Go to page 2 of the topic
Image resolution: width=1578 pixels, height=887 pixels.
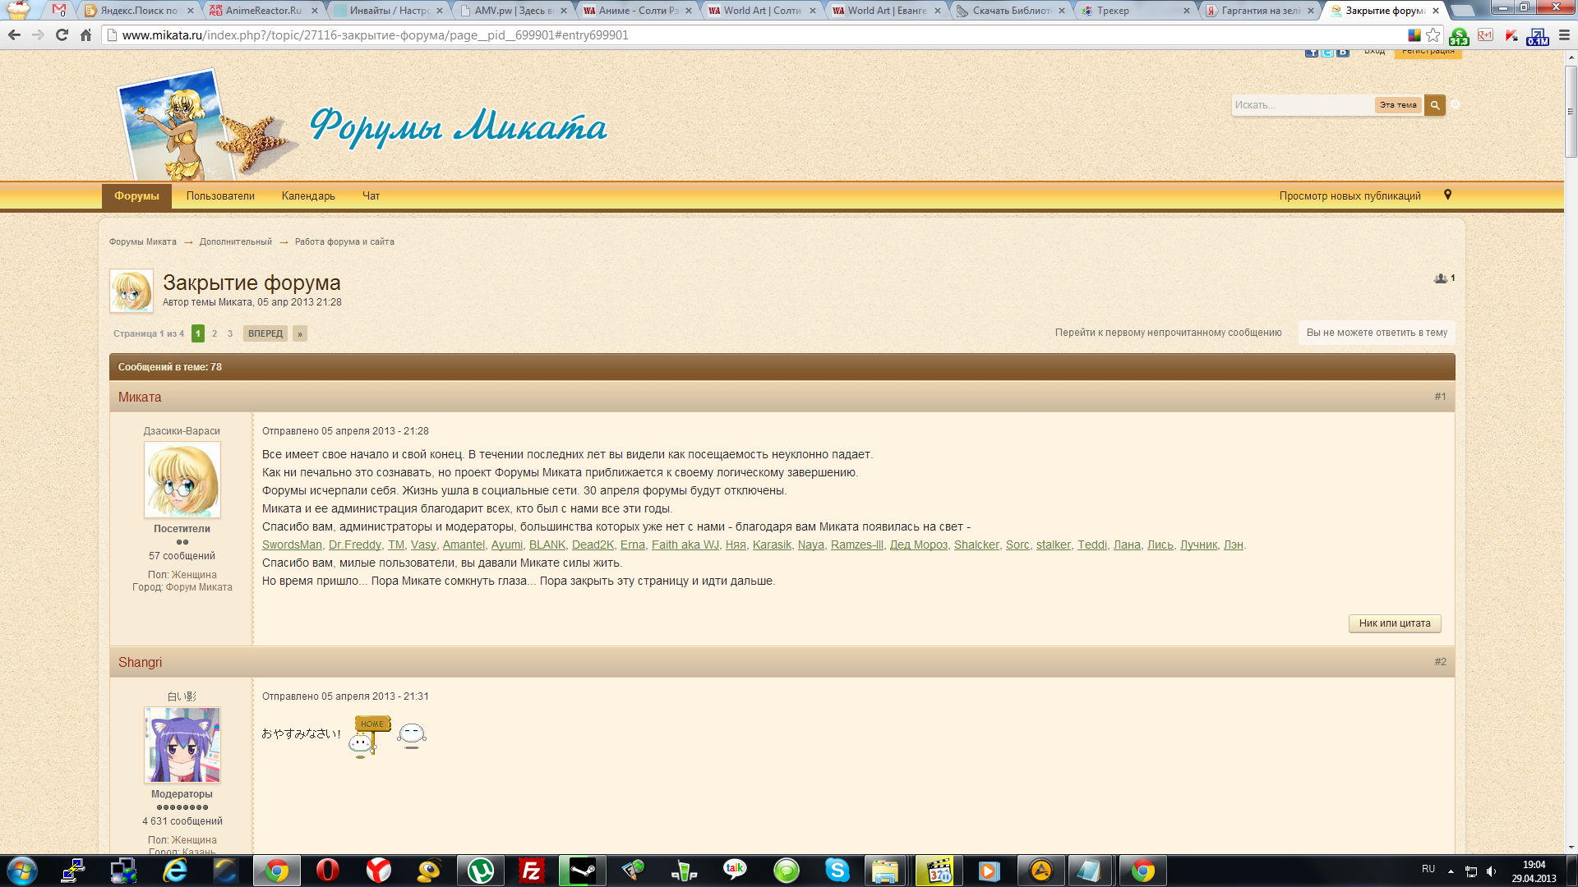coord(215,333)
